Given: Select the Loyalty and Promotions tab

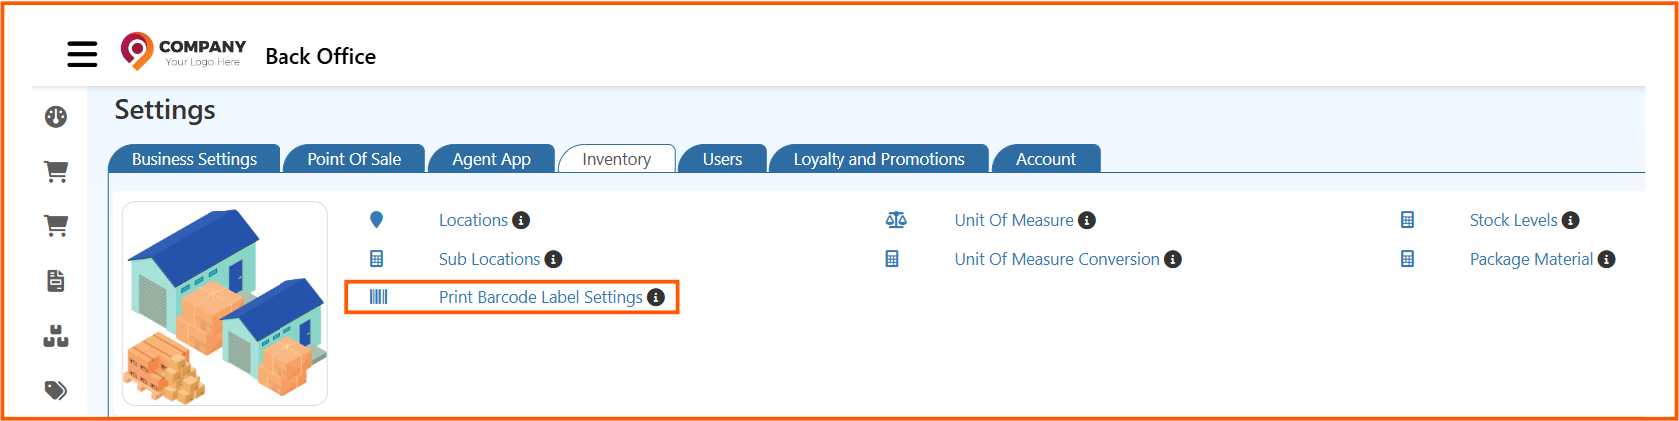Looking at the screenshot, I should [x=878, y=159].
